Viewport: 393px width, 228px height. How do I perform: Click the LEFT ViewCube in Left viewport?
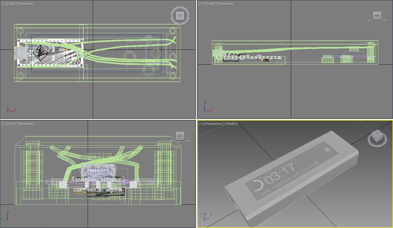(180, 136)
